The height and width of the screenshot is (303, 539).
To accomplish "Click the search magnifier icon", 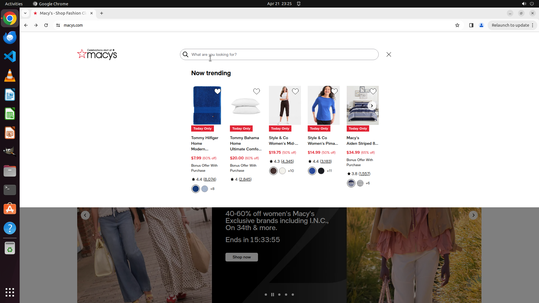I will [186, 54].
